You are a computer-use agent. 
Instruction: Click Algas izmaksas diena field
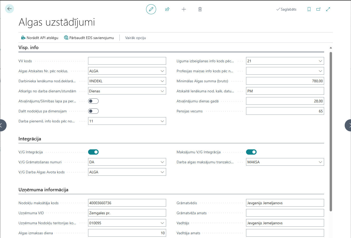tap(127, 233)
